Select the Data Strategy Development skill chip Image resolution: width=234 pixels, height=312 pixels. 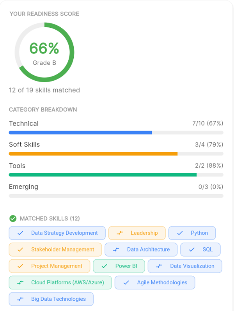[57, 233]
